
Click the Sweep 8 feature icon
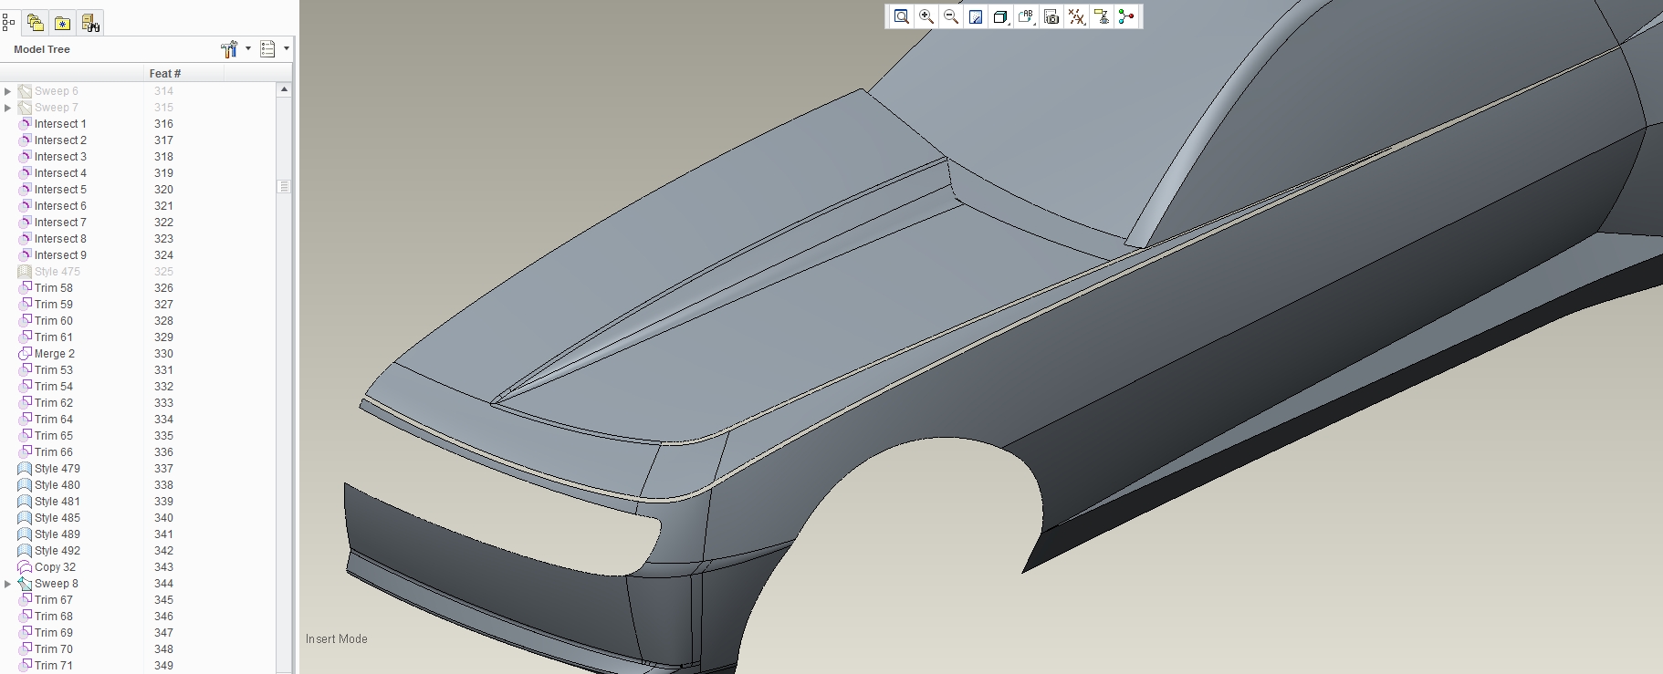pyautogui.click(x=25, y=584)
